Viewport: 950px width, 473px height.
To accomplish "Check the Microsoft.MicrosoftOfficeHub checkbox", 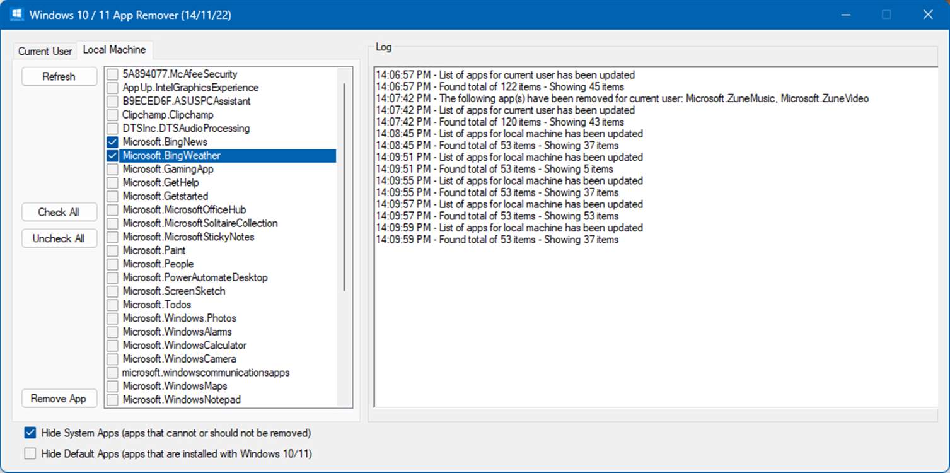I will pyautogui.click(x=112, y=209).
